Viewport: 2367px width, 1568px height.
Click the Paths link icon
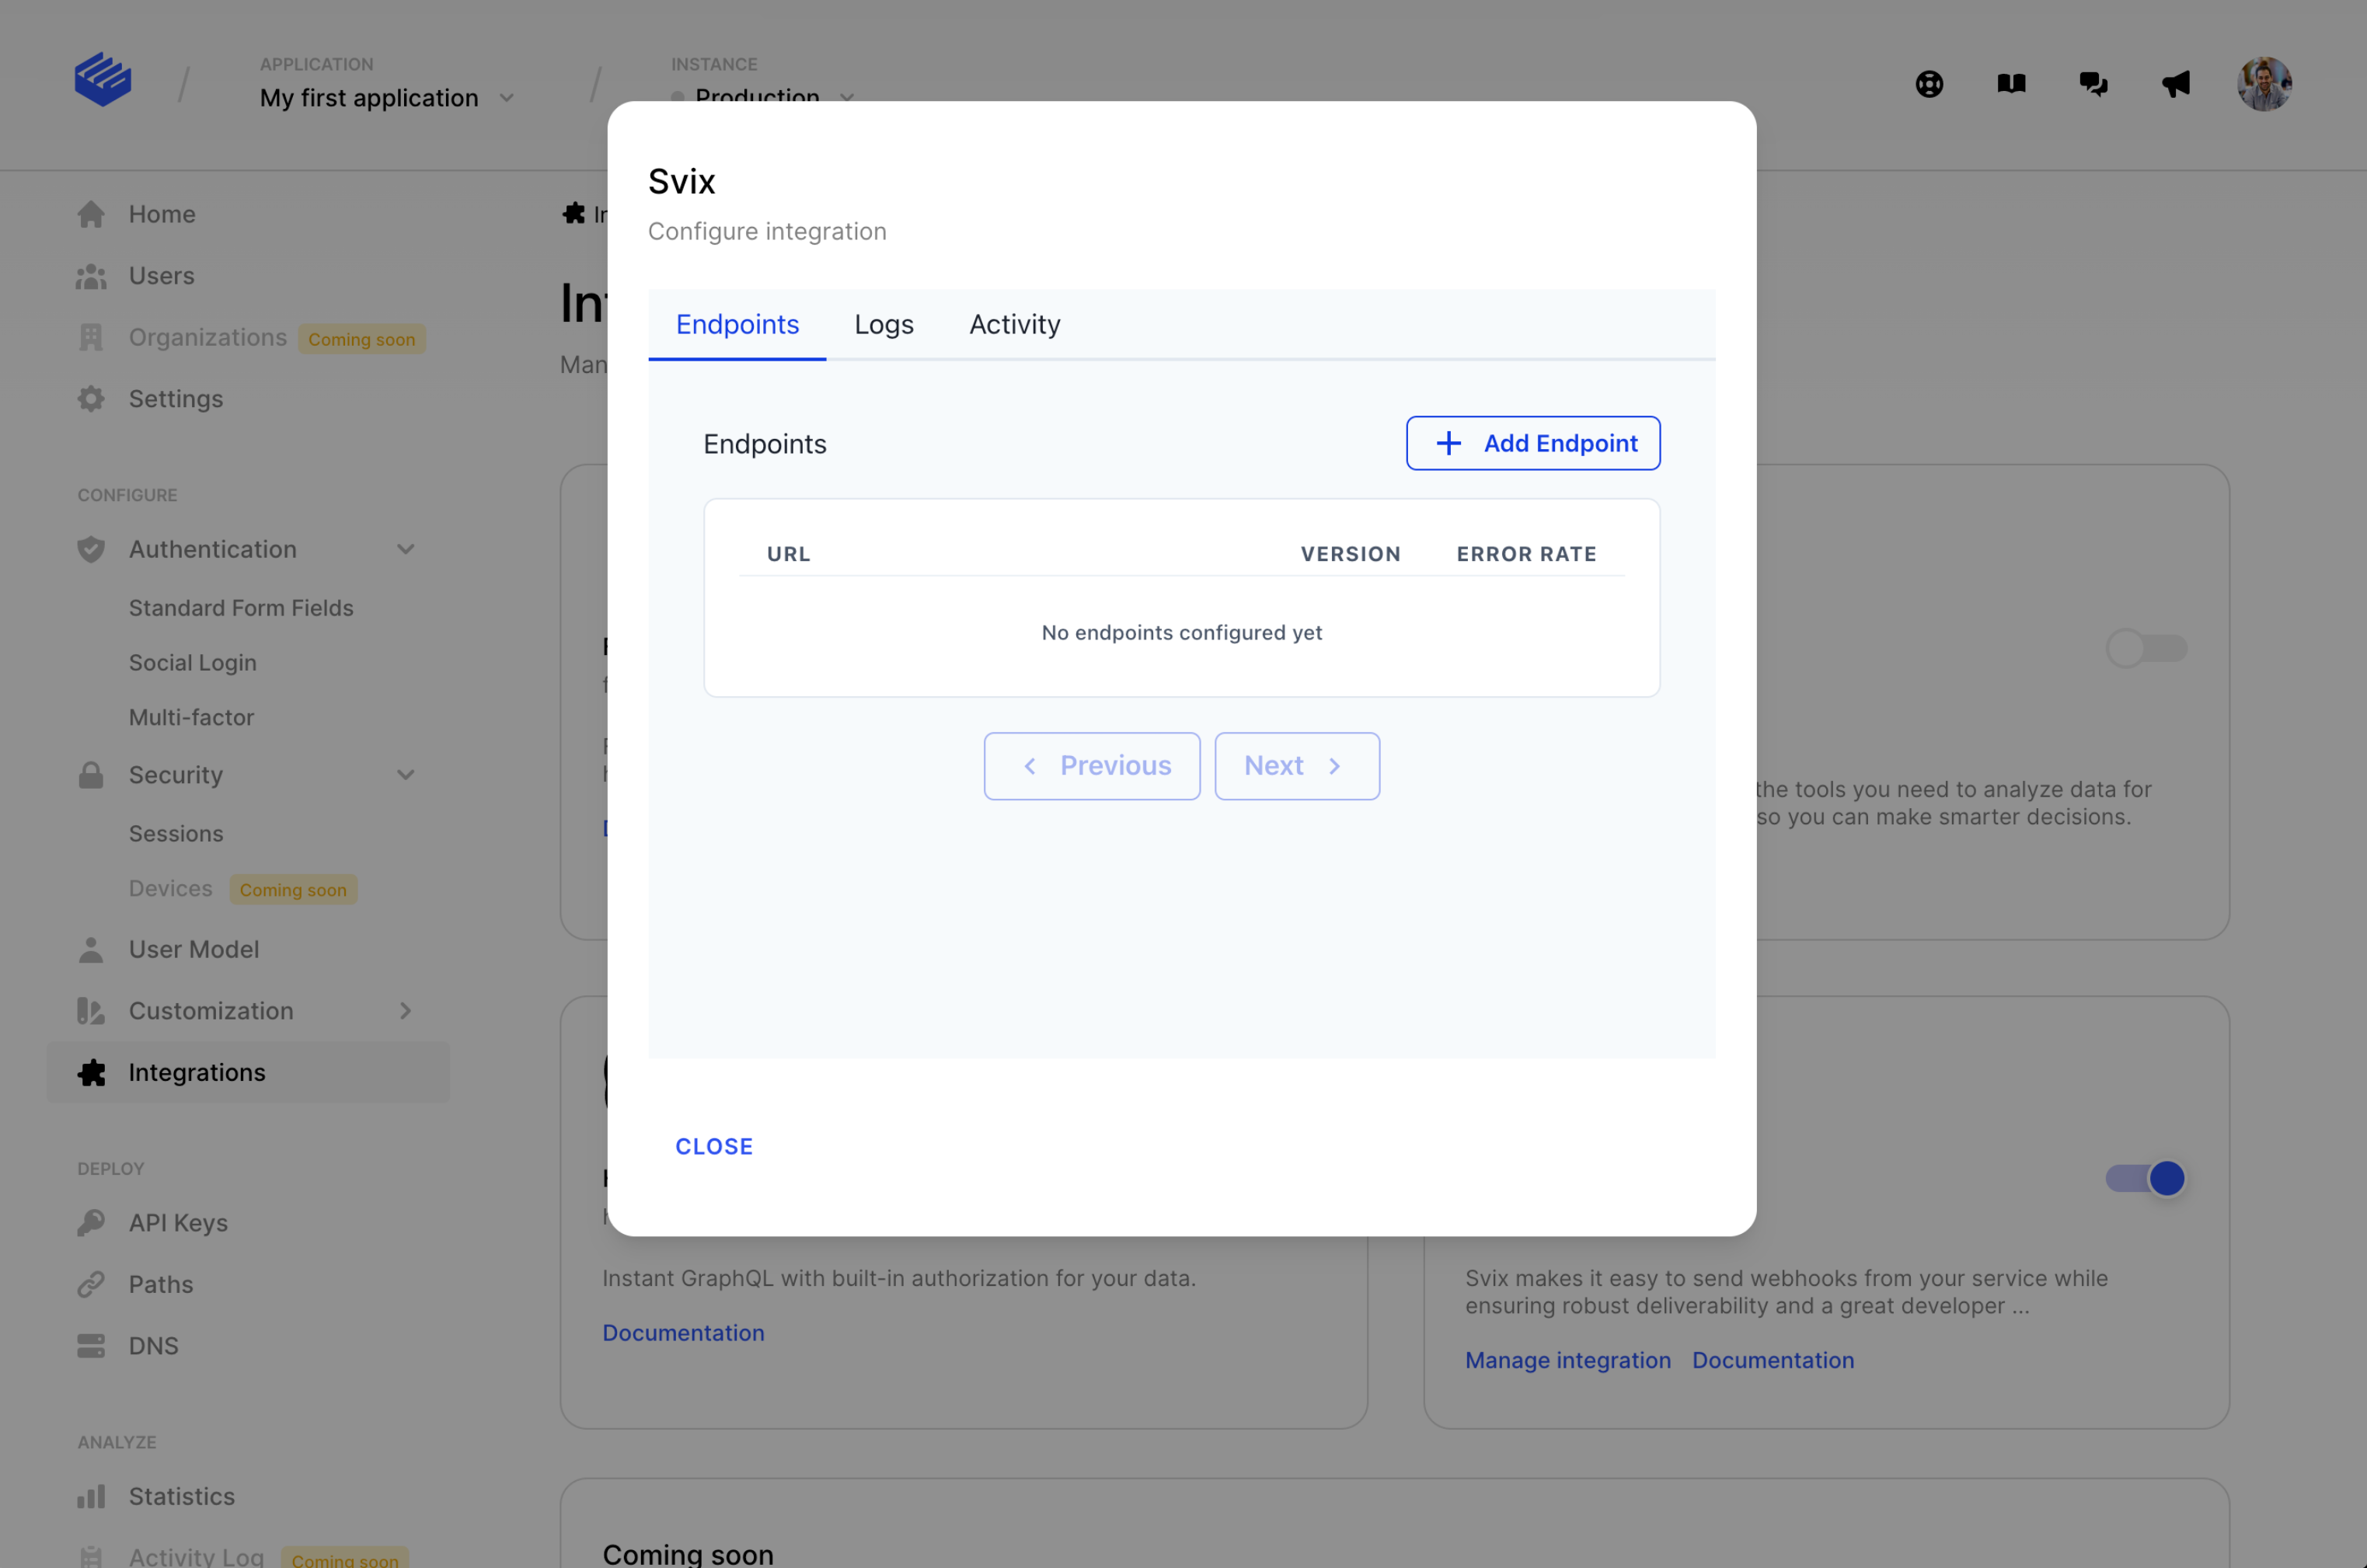click(91, 1284)
